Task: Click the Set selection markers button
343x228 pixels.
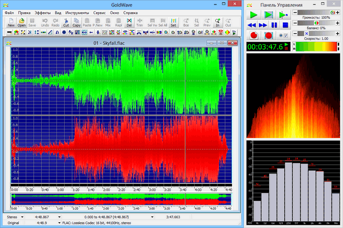Action: (x=174, y=22)
